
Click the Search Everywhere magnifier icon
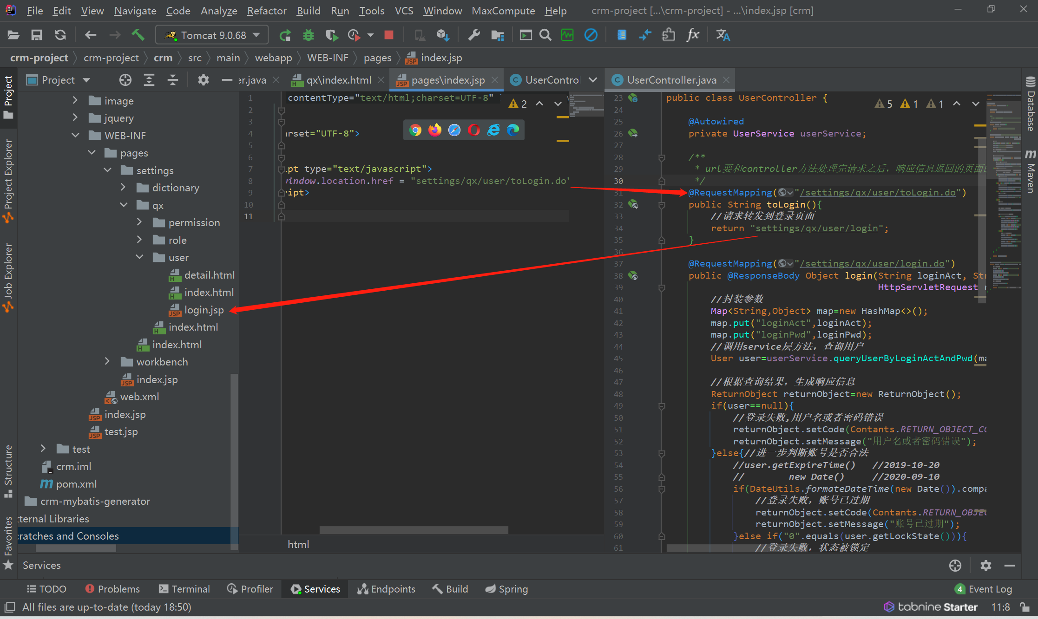click(545, 35)
